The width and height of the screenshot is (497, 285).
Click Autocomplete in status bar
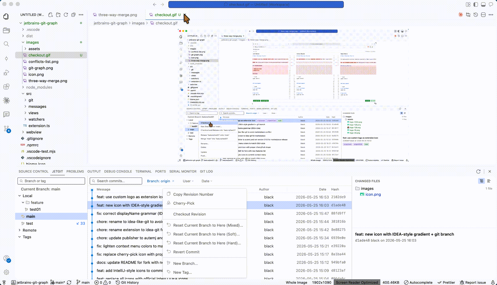click(x=418, y=282)
